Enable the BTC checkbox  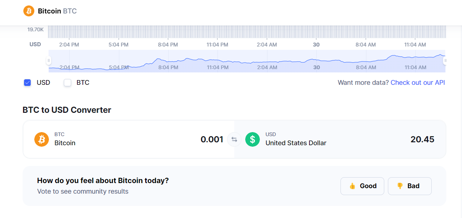tap(67, 83)
